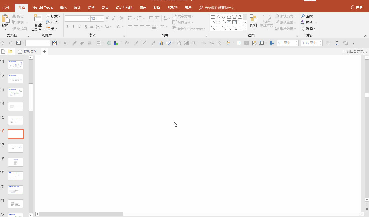Viewport: 369px width, 217px height.
Task: Click the 模板专区 template zone tab
Action: pyautogui.click(x=27, y=52)
